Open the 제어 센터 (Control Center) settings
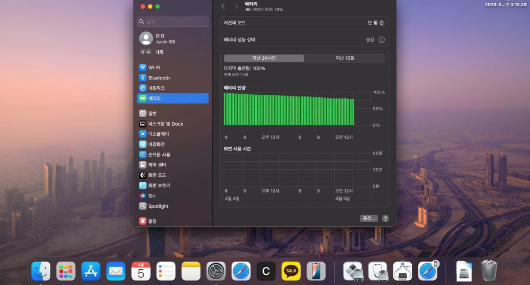The height and width of the screenshot is (285, 530). pyautogui.click(x=157, y=165)
